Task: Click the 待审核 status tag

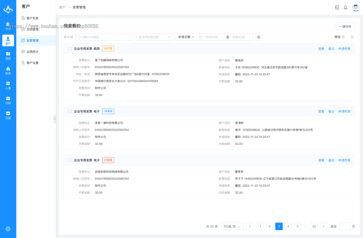Action: 108,111
